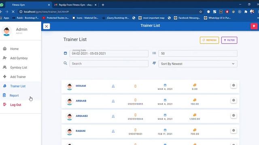Click the magnifier search icon
The width and height of the screenshot is (259, 145).
coord(66,63)
